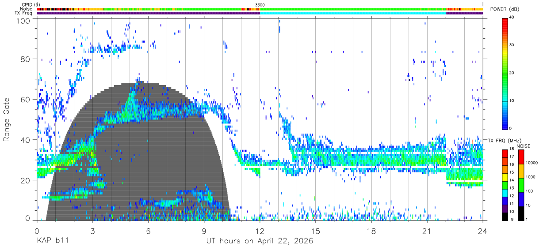Click the purple segment of the TX FRQ color bar

click(x=505, y=209)
